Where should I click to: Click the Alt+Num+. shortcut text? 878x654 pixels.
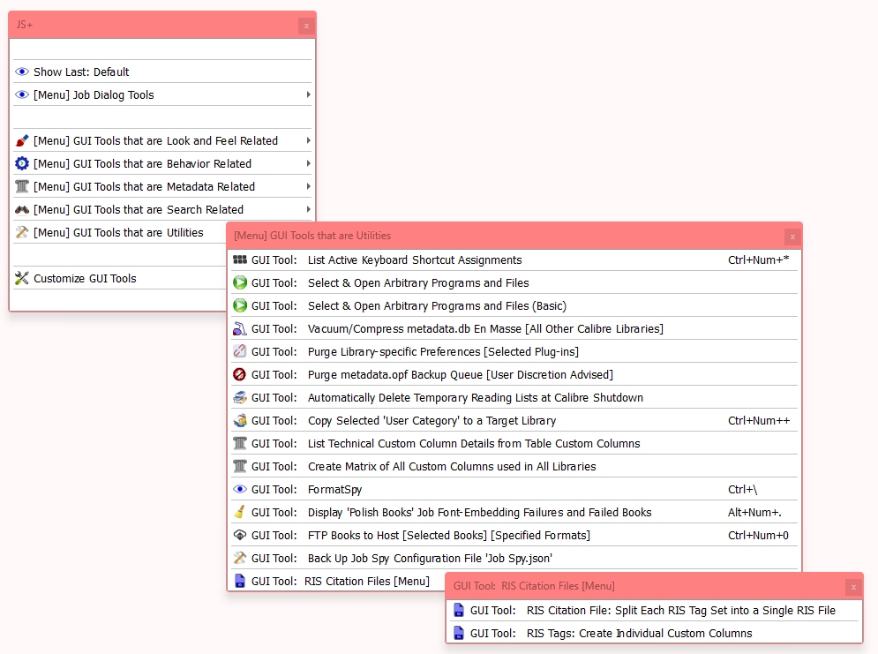coord(754,512)
